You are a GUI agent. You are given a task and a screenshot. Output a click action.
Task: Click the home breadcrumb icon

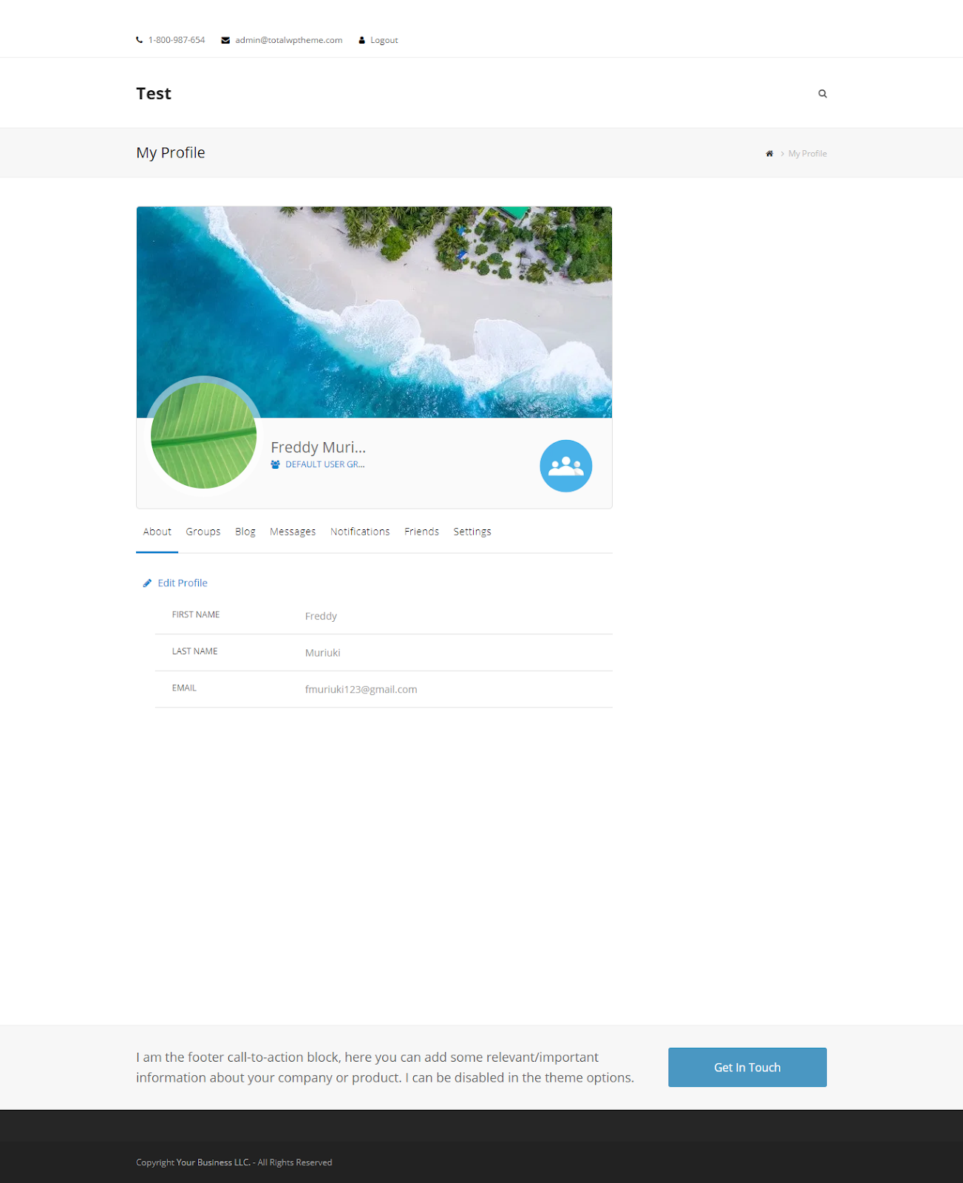pos(769,154)
